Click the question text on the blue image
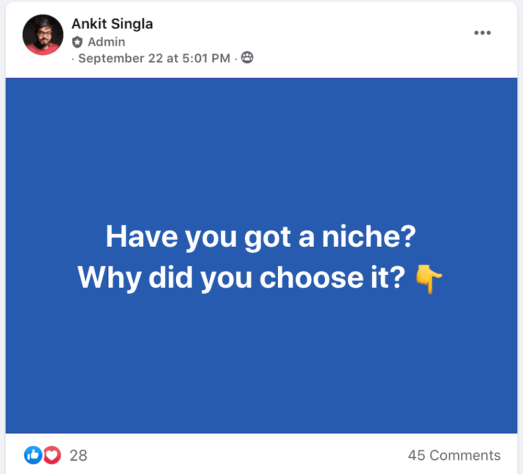Viewport: 523px width, 474px height. click(x=261, y=256)
